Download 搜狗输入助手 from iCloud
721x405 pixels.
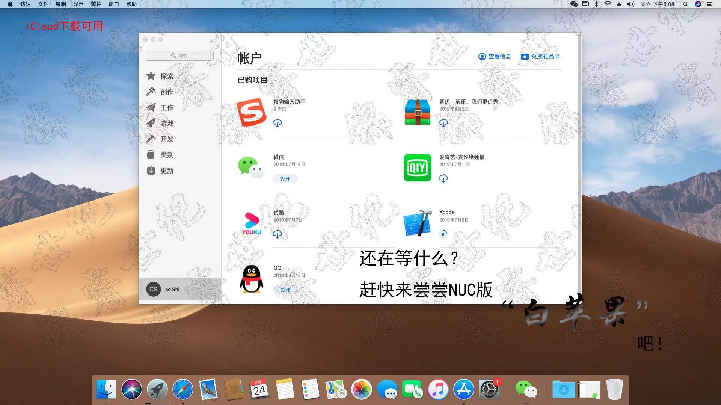coord(277,123)
